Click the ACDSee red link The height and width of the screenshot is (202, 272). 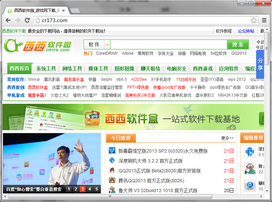point(139,79)
